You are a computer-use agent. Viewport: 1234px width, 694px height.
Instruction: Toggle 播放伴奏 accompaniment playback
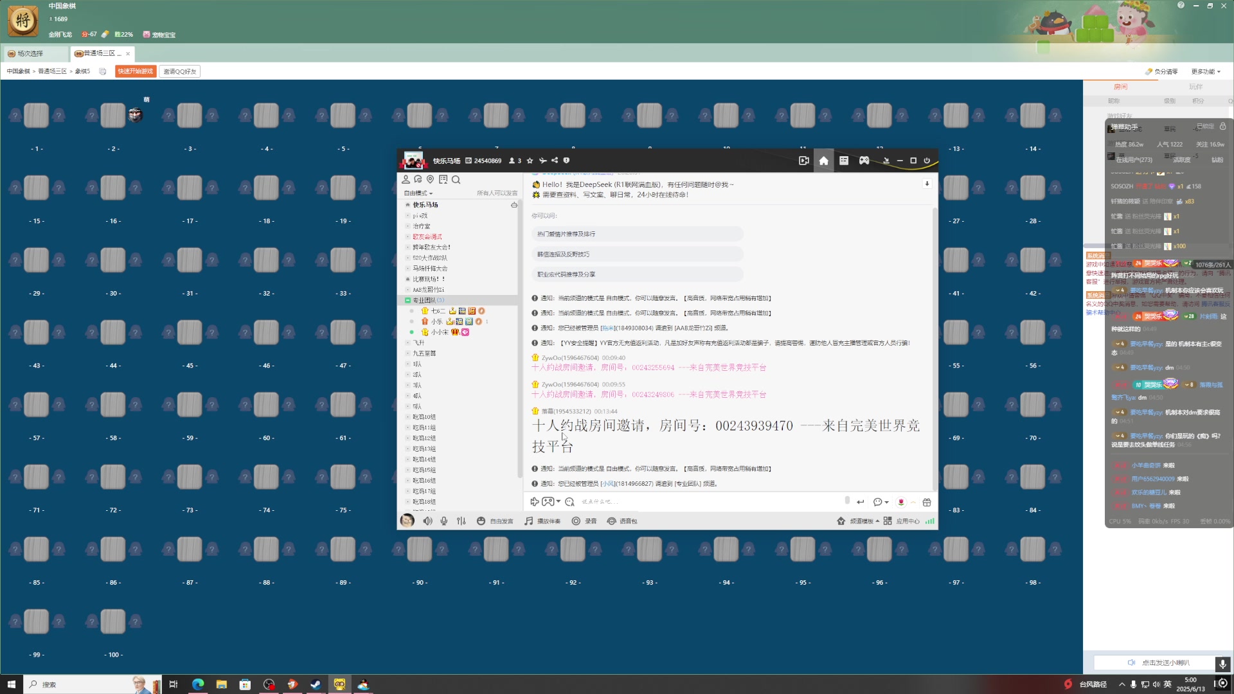542,521
